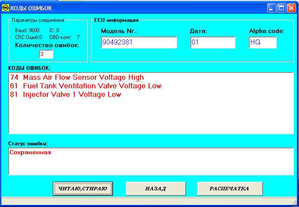This screenshot has height=207, width=299.
Task: Select error 74 Mass Air Flow Sensor
Action: pyautogui.click(x=77, y=78)
